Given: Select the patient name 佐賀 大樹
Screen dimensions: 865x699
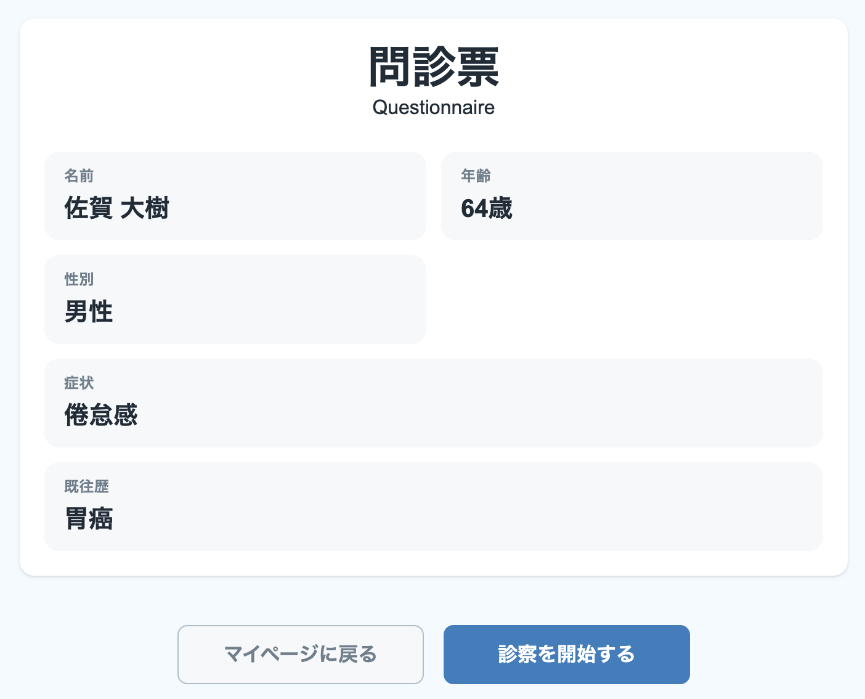Looking at the screenshot, I should coord(116,208).
